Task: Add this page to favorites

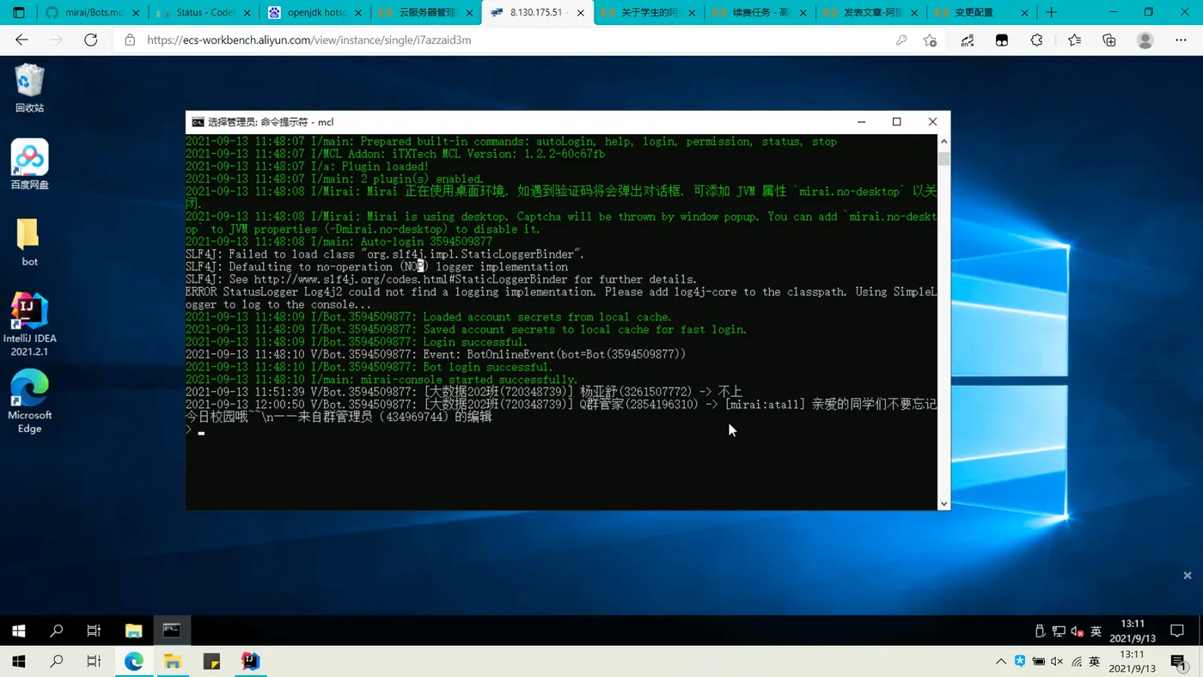Action: coord(930,40)
